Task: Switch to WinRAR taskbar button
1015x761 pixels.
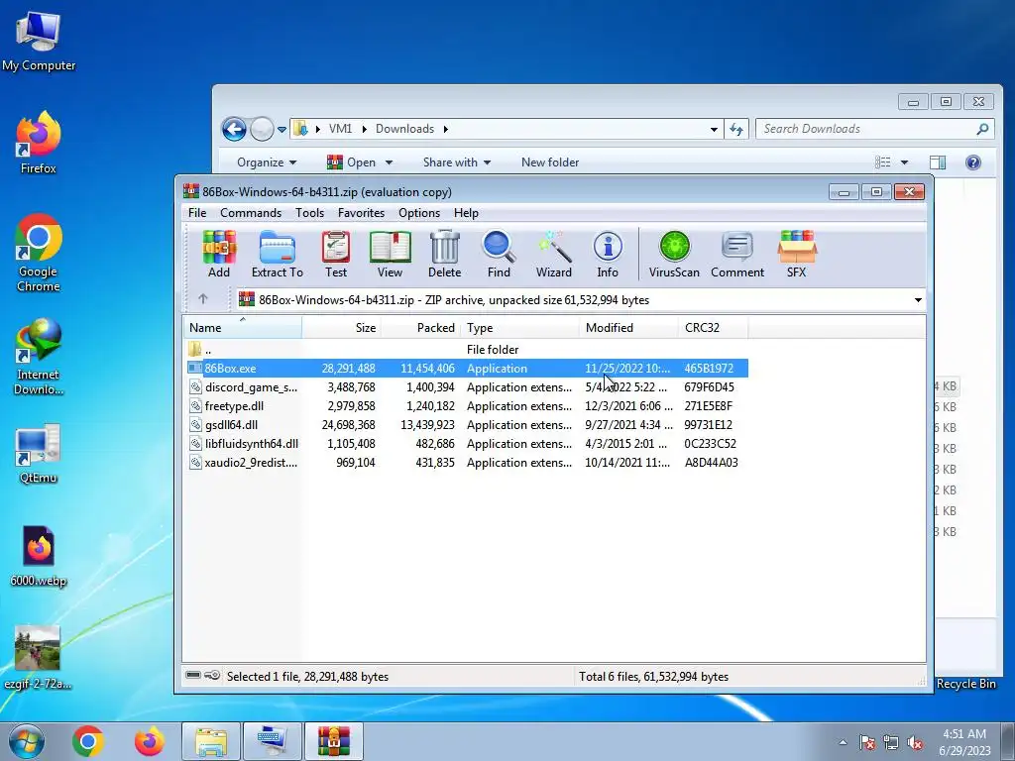Action: pyautogui.click(x=334, y=741)
